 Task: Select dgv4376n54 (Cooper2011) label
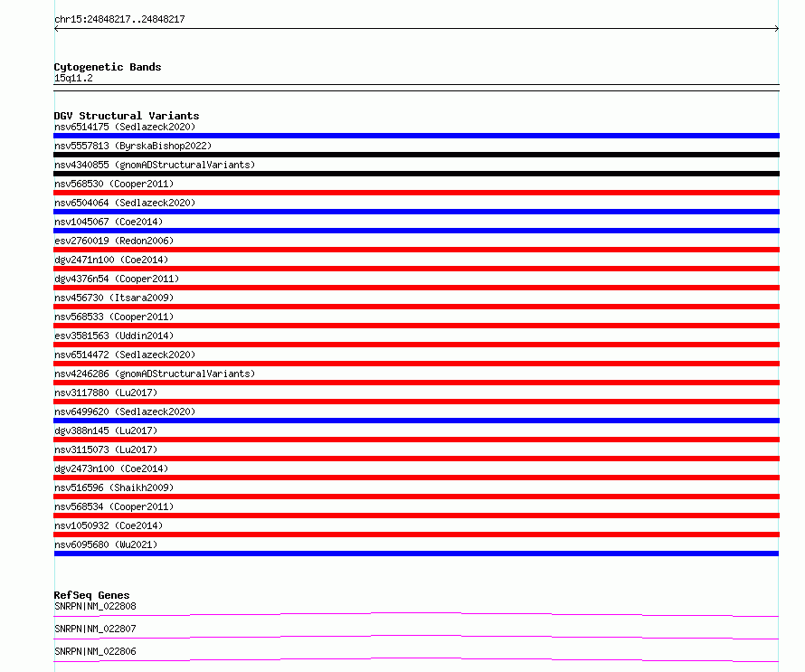[x=117, y=279]
